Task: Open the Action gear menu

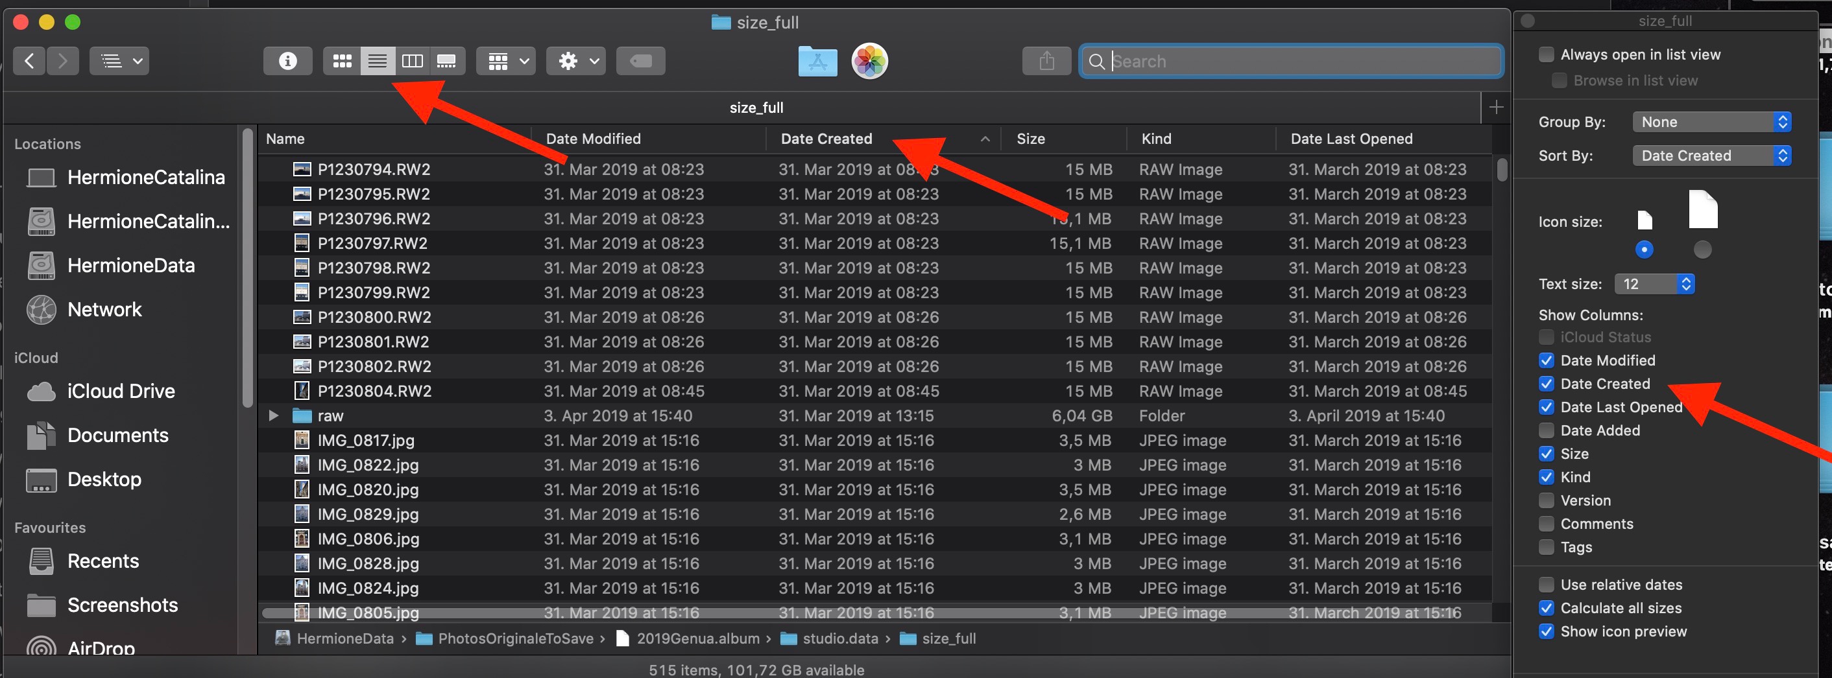Action: click(575, 61)
